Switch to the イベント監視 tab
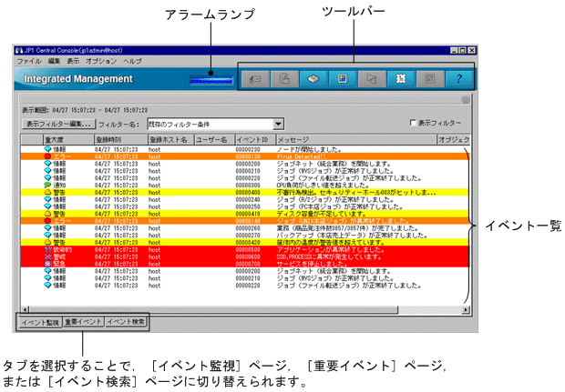The height and width of the screenshot is (392, 565). 40,322
